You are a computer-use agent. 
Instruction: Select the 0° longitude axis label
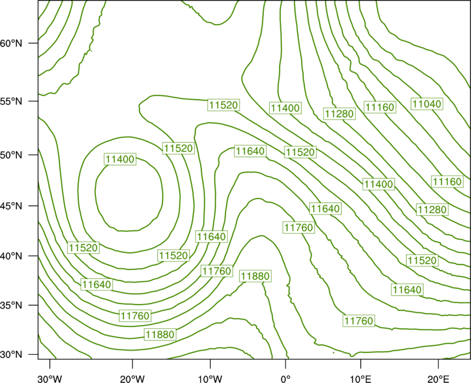(x=286, y=379)
